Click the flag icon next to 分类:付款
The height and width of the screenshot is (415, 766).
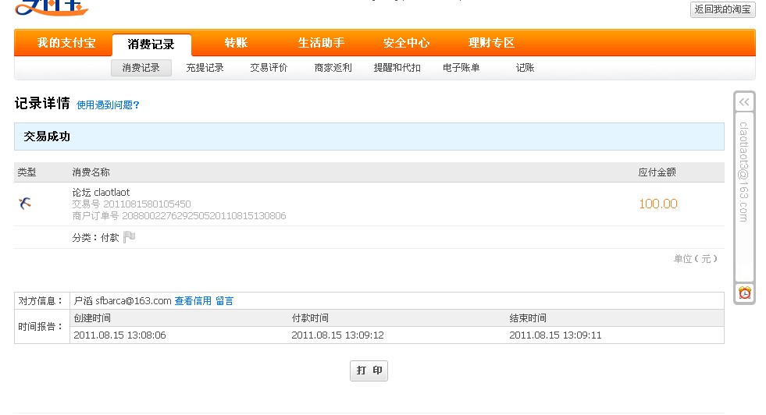(x=130, y=237)
